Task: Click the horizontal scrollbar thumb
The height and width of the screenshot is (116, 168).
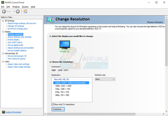Action: tap(91, 114)
